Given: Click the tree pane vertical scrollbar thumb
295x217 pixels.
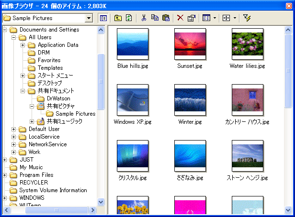Looking at the screenshot, I should [x=101, y=82].
